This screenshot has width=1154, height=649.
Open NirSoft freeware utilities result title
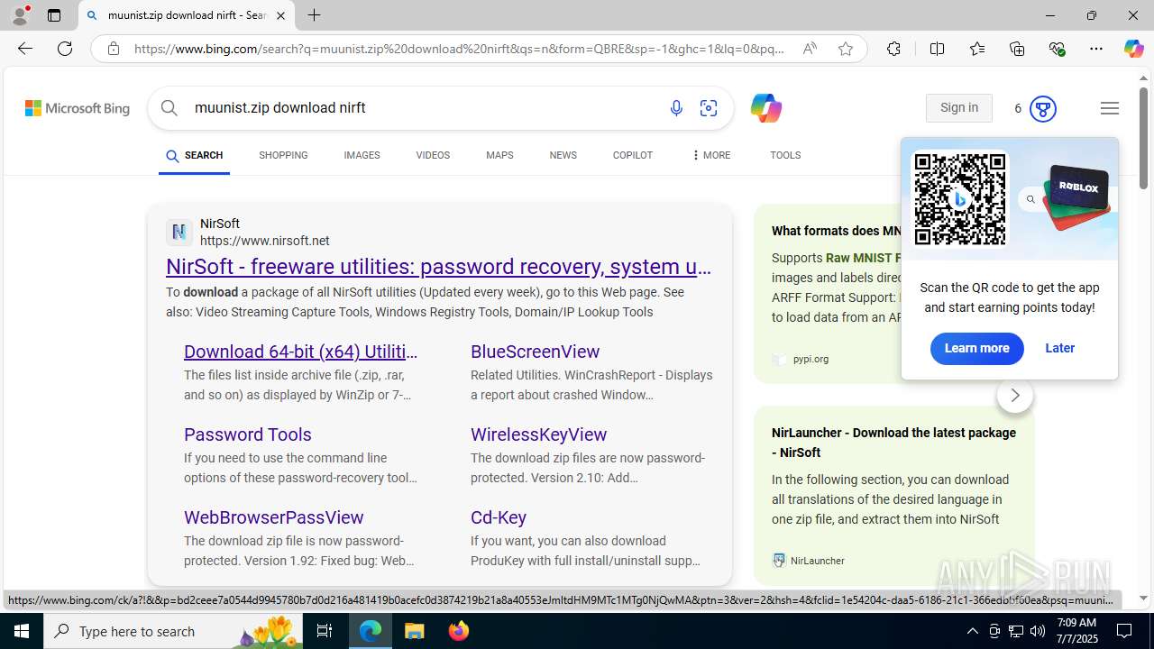(439, 267)
